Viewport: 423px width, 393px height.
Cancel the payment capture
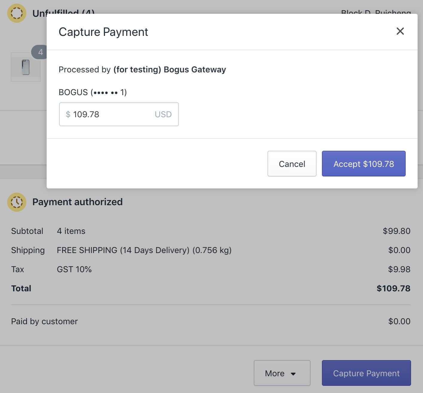(x=291, y=164)
